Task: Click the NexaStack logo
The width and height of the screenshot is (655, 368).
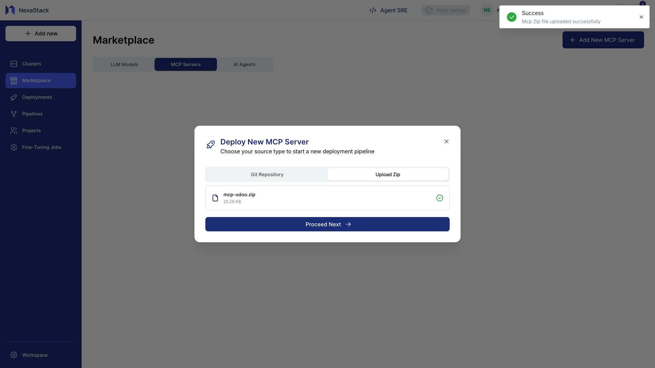Action: [x=10, y=10]
